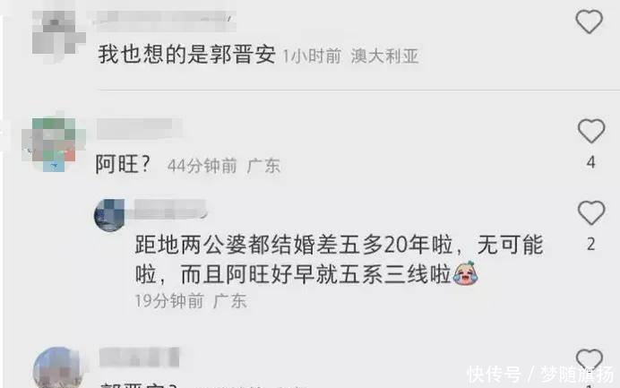The height and width of the screenshot is (388, 620).
Task: Tap the heart beside the 阿旺? comment
Action: [591, 131]
